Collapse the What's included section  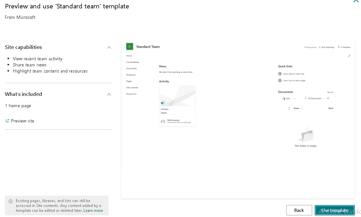109,95
